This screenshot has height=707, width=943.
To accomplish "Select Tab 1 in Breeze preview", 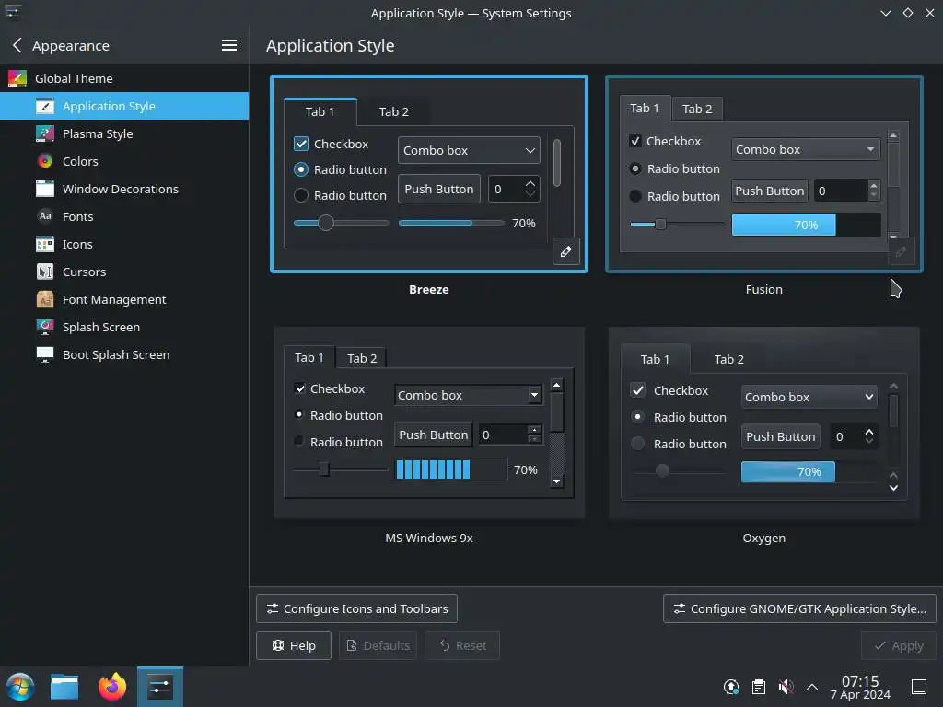I will [320, 111].
